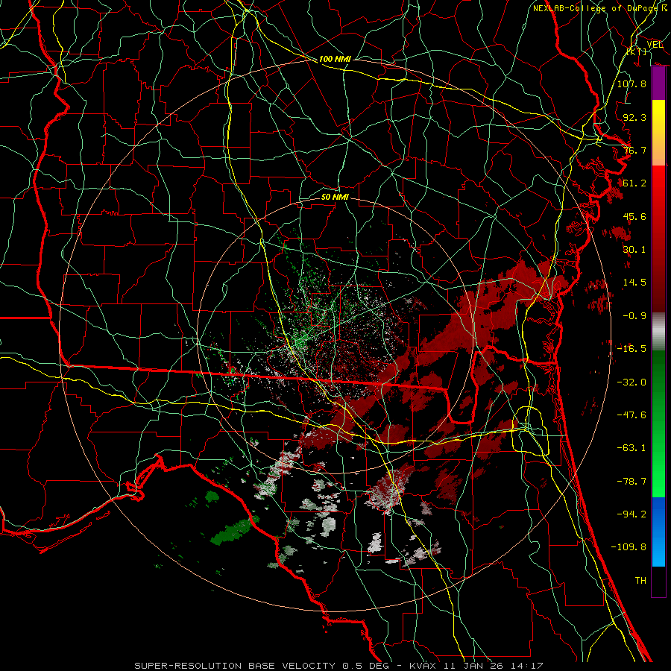This screenshot has width=671, height=671.
Task: Click the 14:17 scan time in caption
Action: point(529,666)
